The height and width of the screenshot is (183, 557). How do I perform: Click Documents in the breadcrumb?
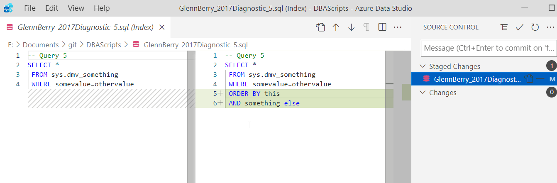click(41, 45)
